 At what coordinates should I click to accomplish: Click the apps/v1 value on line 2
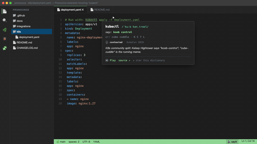(91, 24)
